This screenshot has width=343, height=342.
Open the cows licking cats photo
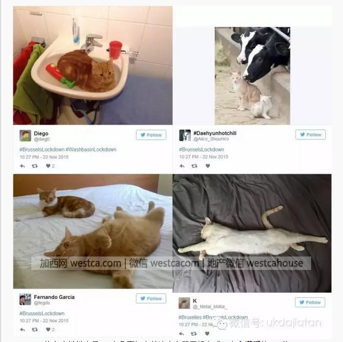[252, 76]
